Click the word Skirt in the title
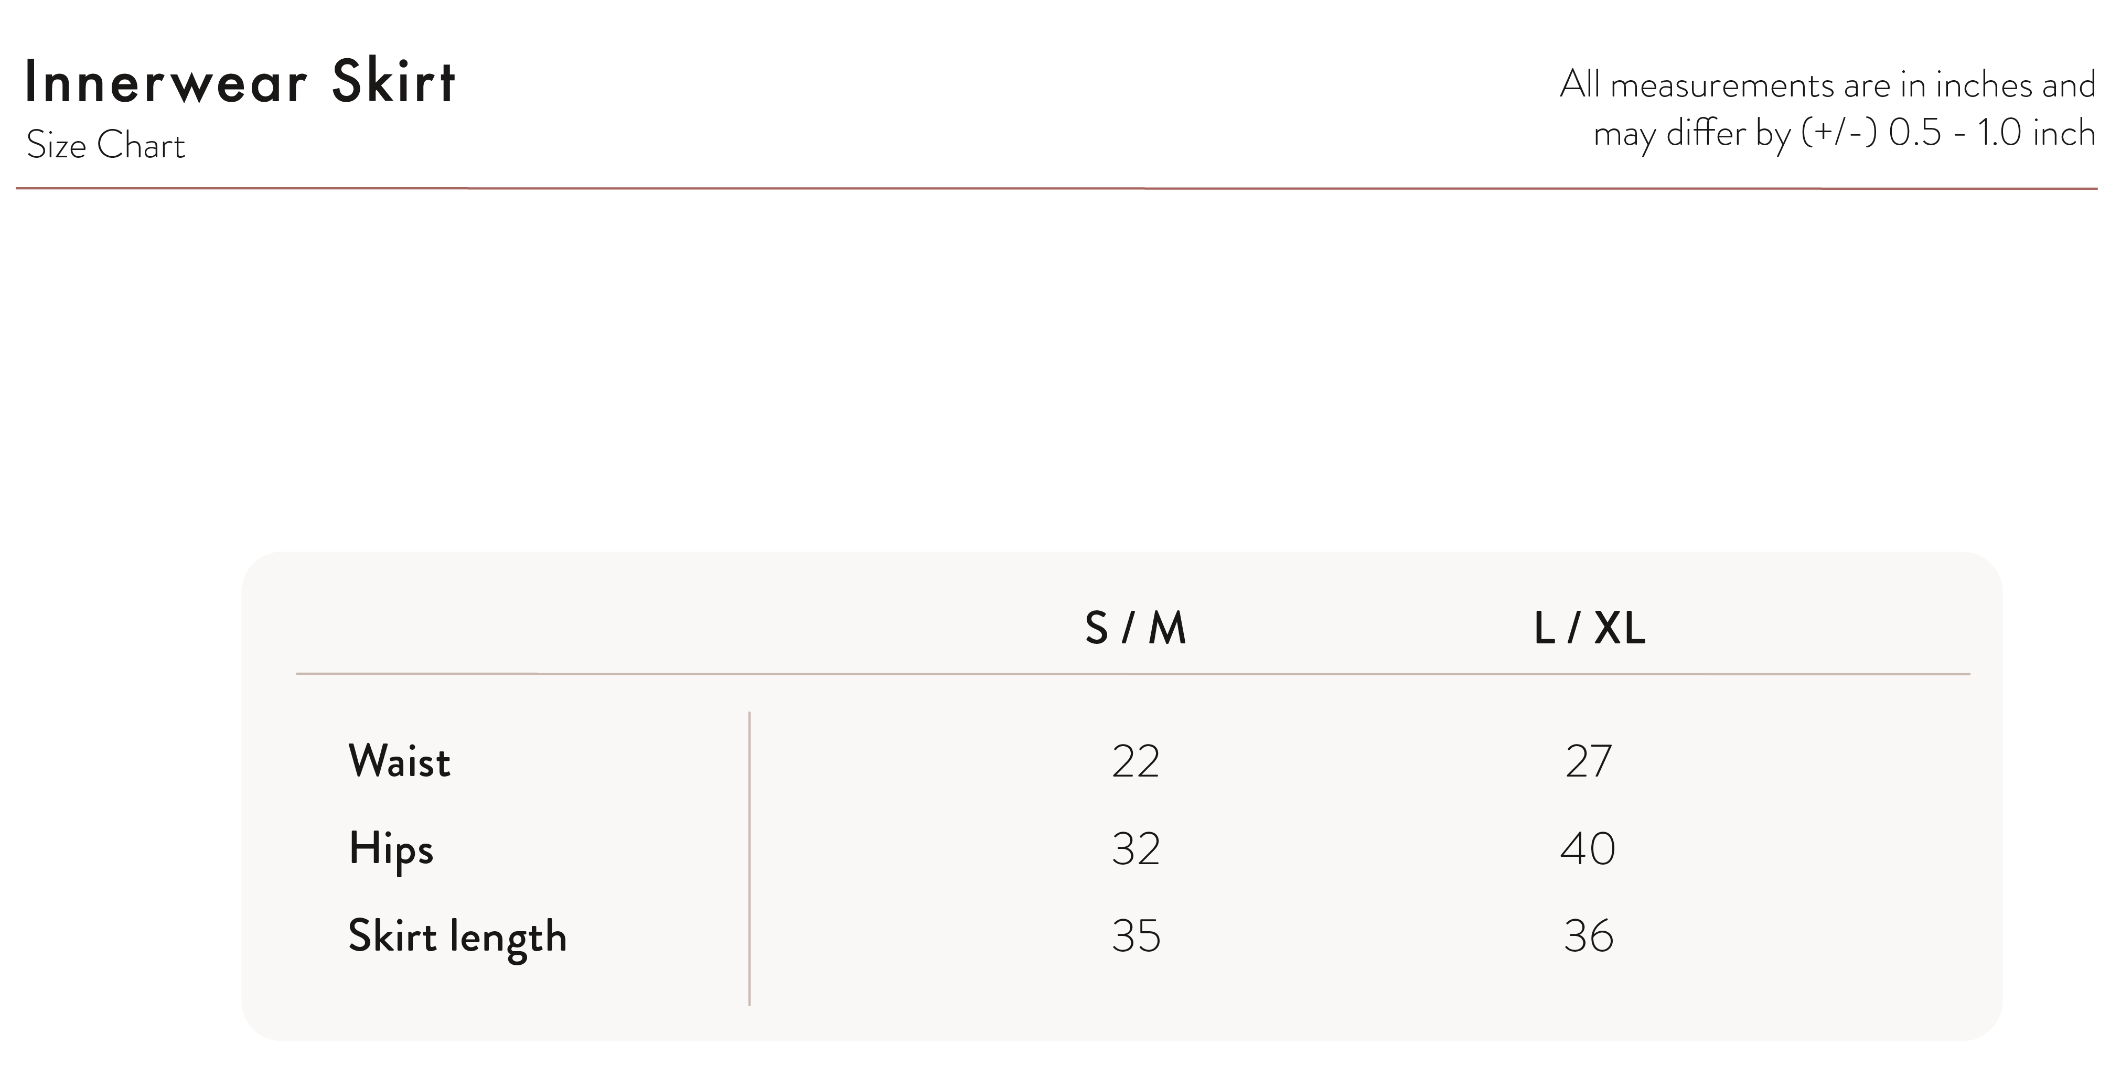 pos(393,82)
